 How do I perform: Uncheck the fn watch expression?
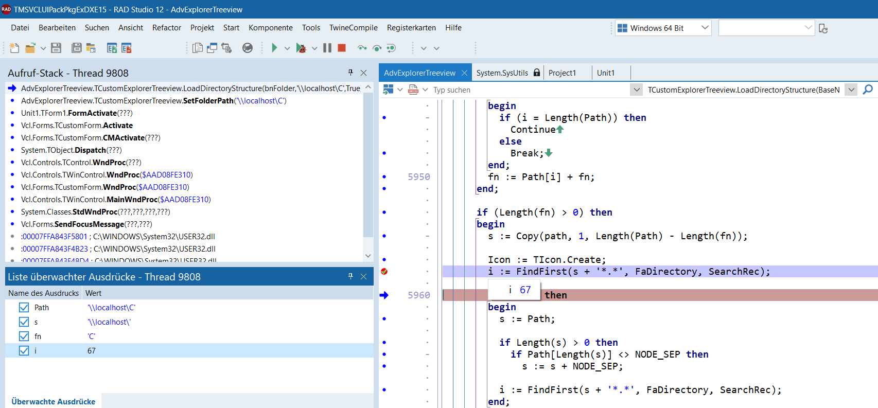coord(24,336)
